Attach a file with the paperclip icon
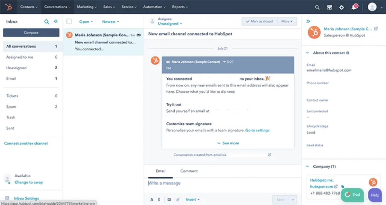The height and width of the screenshot is (205, 386). coord(178,200)
